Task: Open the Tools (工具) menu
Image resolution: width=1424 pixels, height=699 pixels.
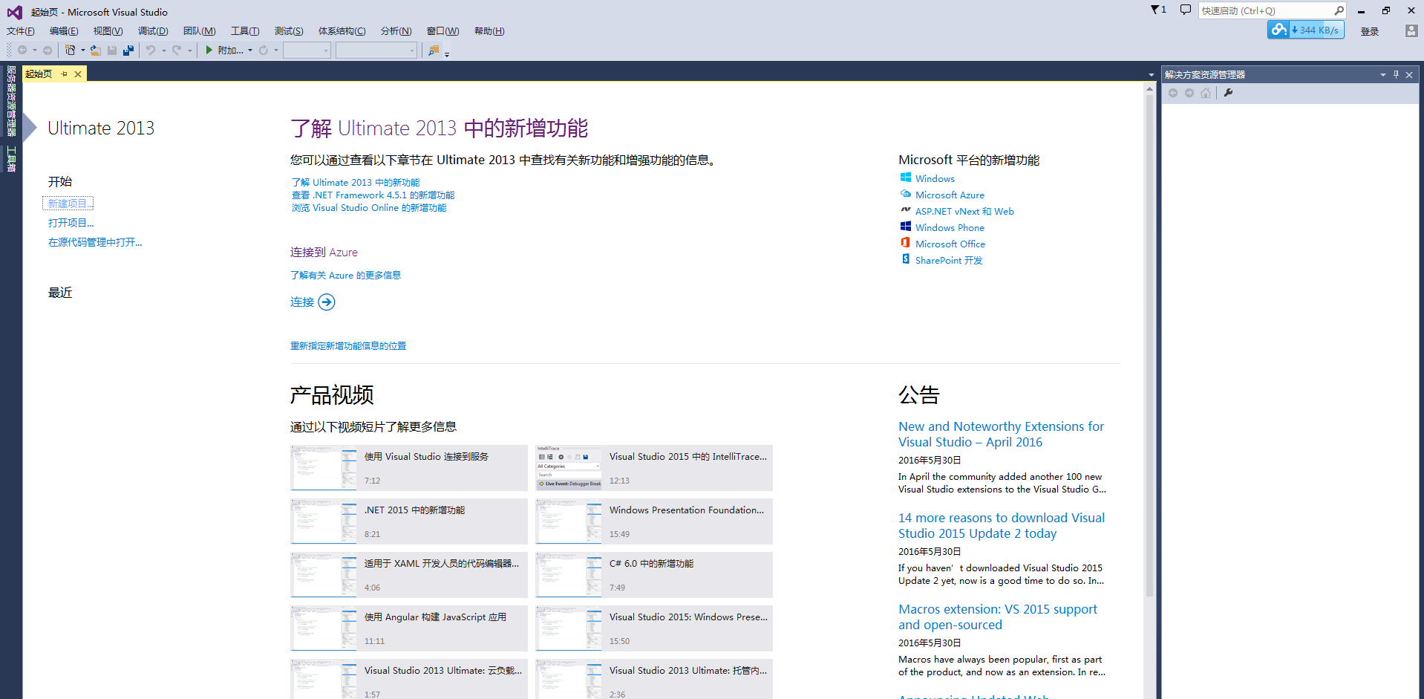Action: [x=245, y=31]
